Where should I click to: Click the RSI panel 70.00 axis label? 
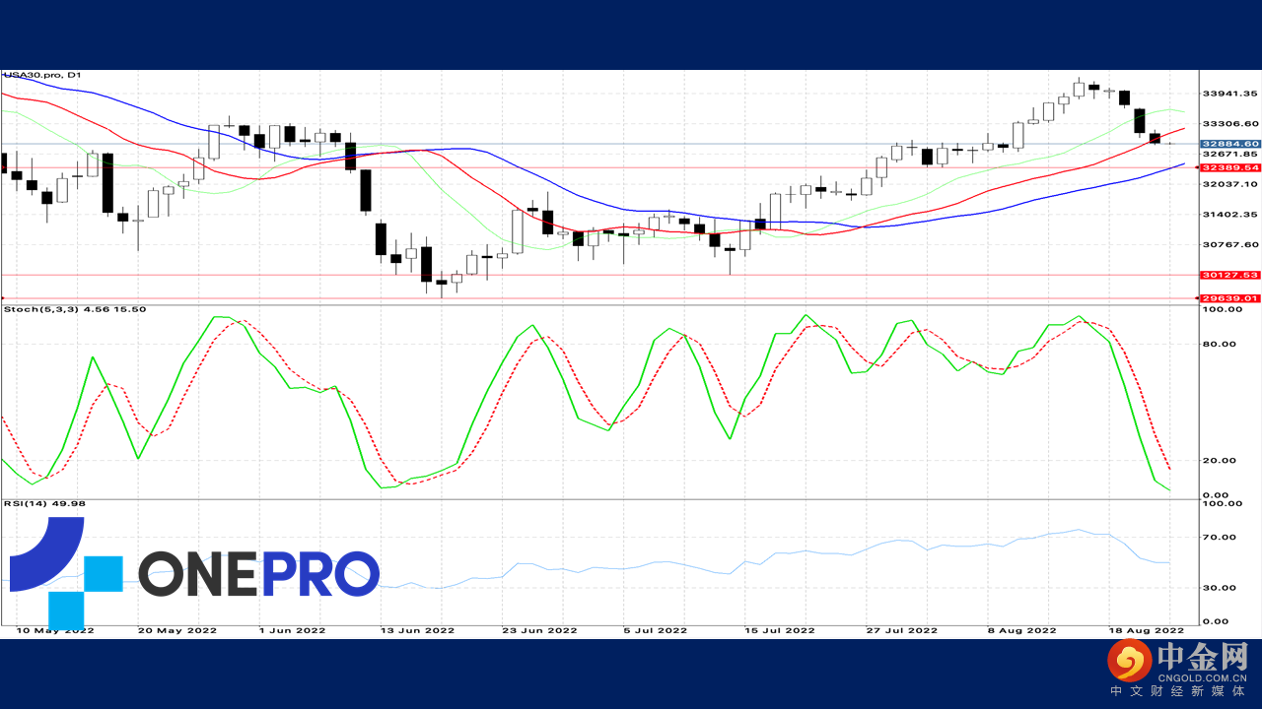click(1220, 538)
